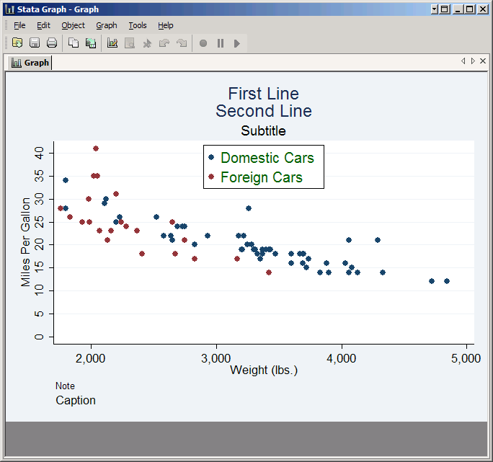Screen dimensions: 493x462
Task: Select the 'Second Line' title text
Action: point(264,111)
